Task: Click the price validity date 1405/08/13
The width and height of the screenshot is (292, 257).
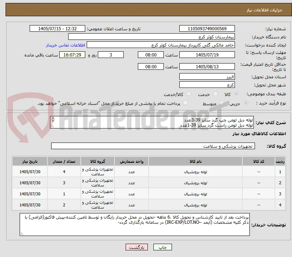Action: [x=207, y=66]
